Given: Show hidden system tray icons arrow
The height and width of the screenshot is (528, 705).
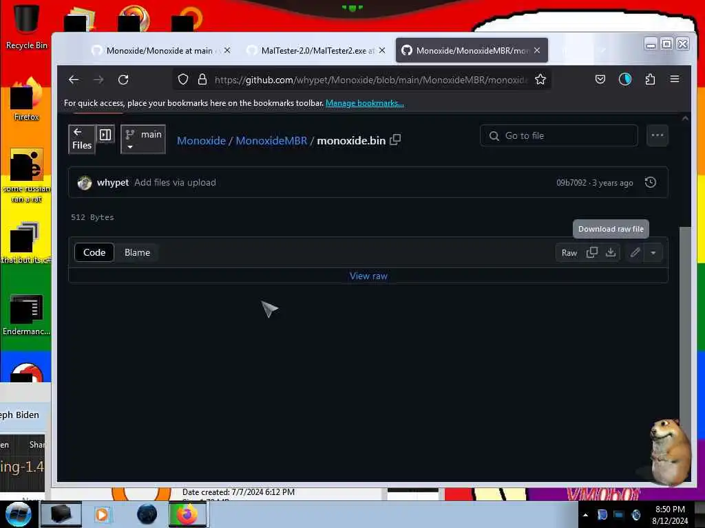Looking at the screenshot, I should [x=585, y=515].
